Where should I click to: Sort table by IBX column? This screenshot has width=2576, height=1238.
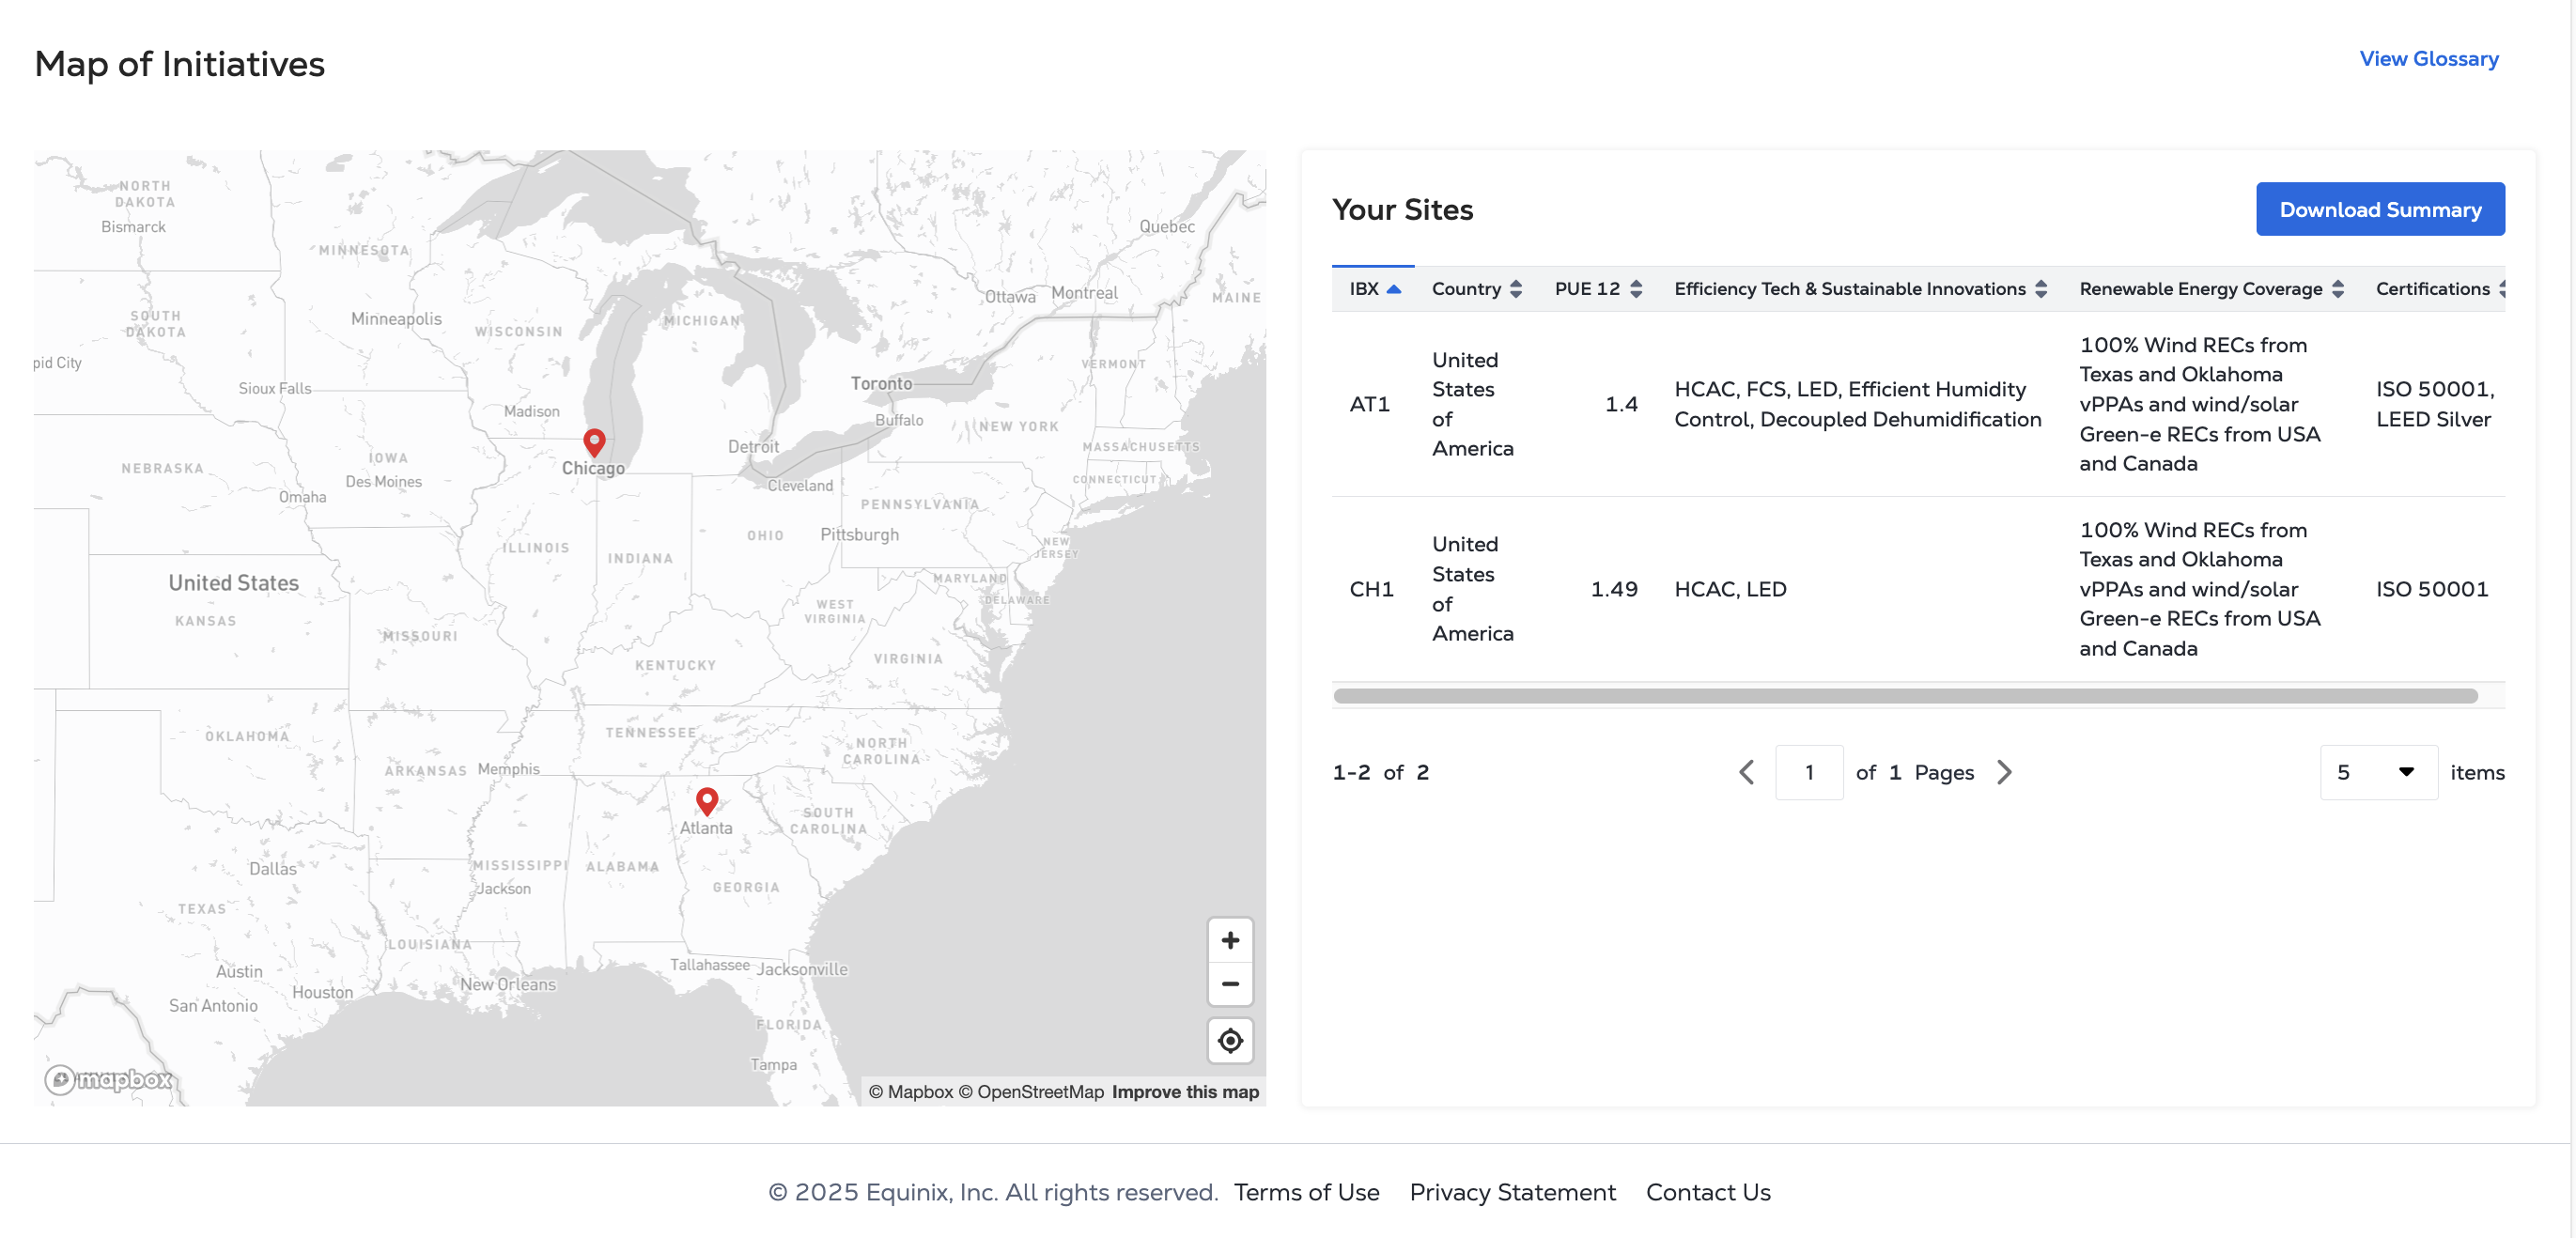1373,289
